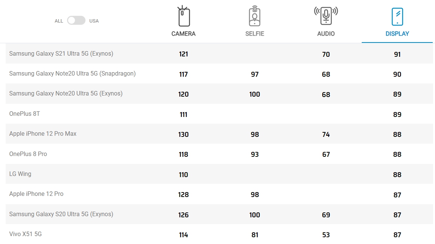Viewport: 435px width, 244px height.
Task: Select the ALL label next to toggle
Action: coord(59,21)
